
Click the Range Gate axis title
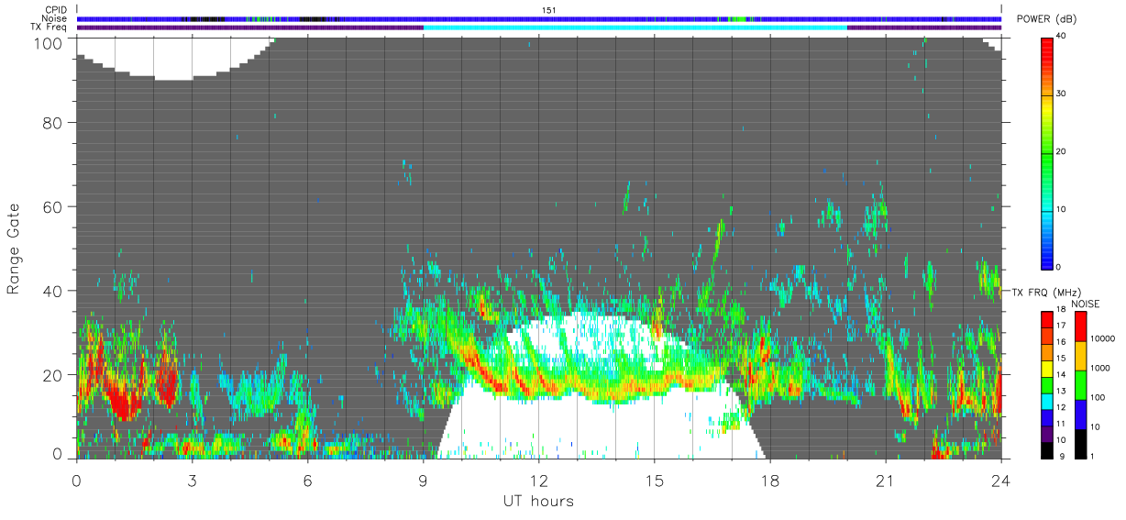point(13,249)
